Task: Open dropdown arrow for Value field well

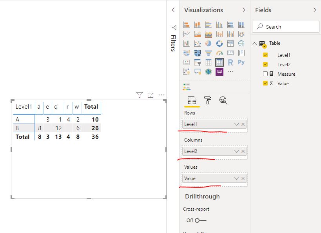Action: (237, 178)
